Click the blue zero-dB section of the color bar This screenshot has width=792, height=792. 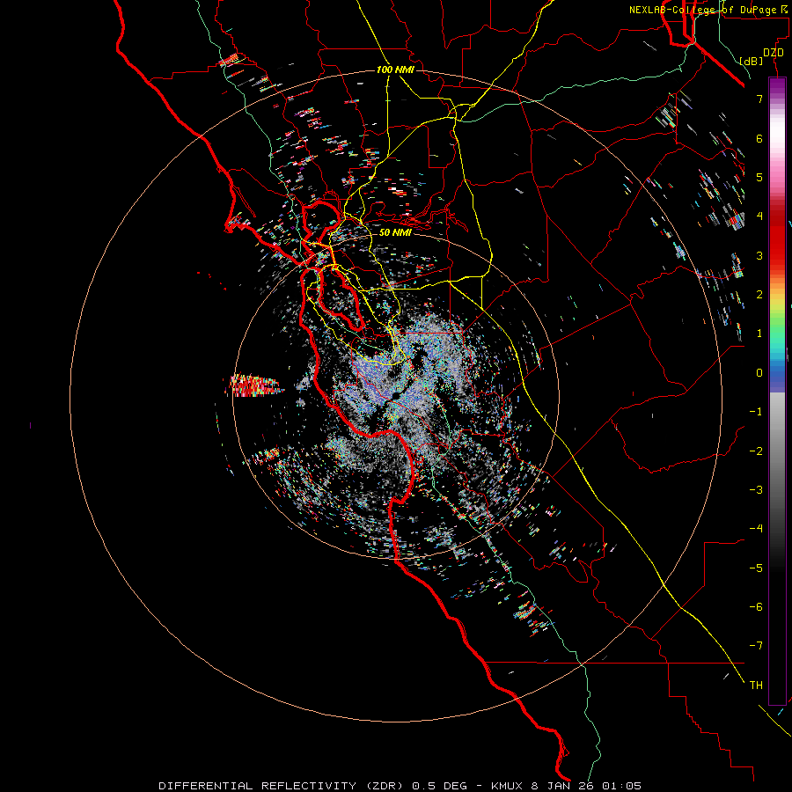777,377
